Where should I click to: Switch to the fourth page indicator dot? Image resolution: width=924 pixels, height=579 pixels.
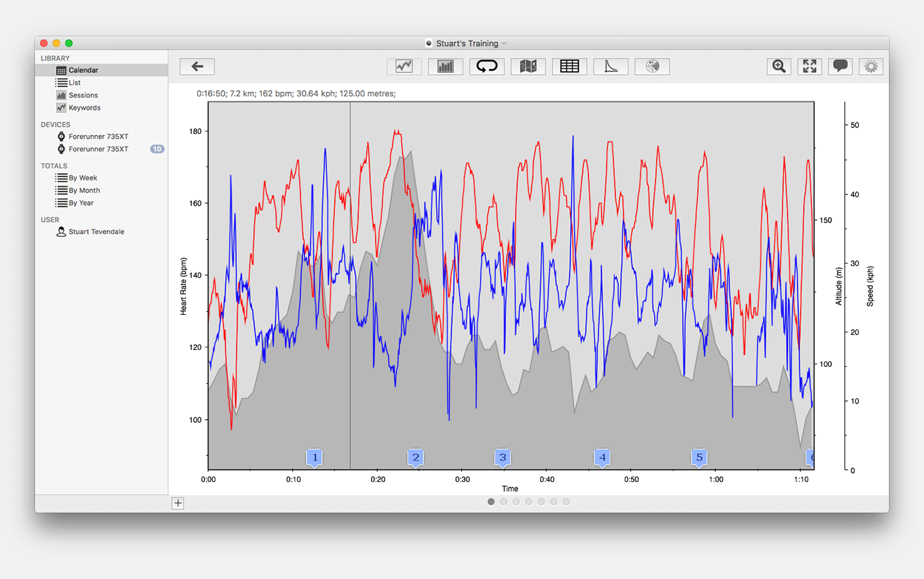tap(528, 502)
